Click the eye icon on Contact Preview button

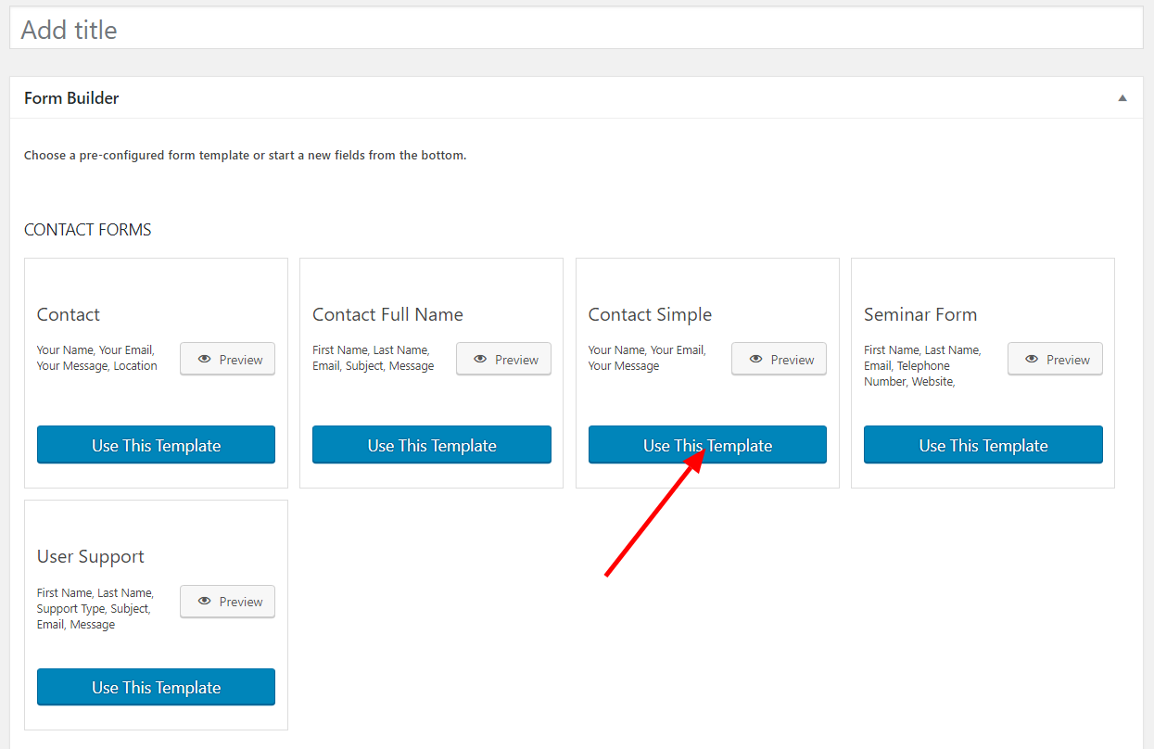click(205, 359)
